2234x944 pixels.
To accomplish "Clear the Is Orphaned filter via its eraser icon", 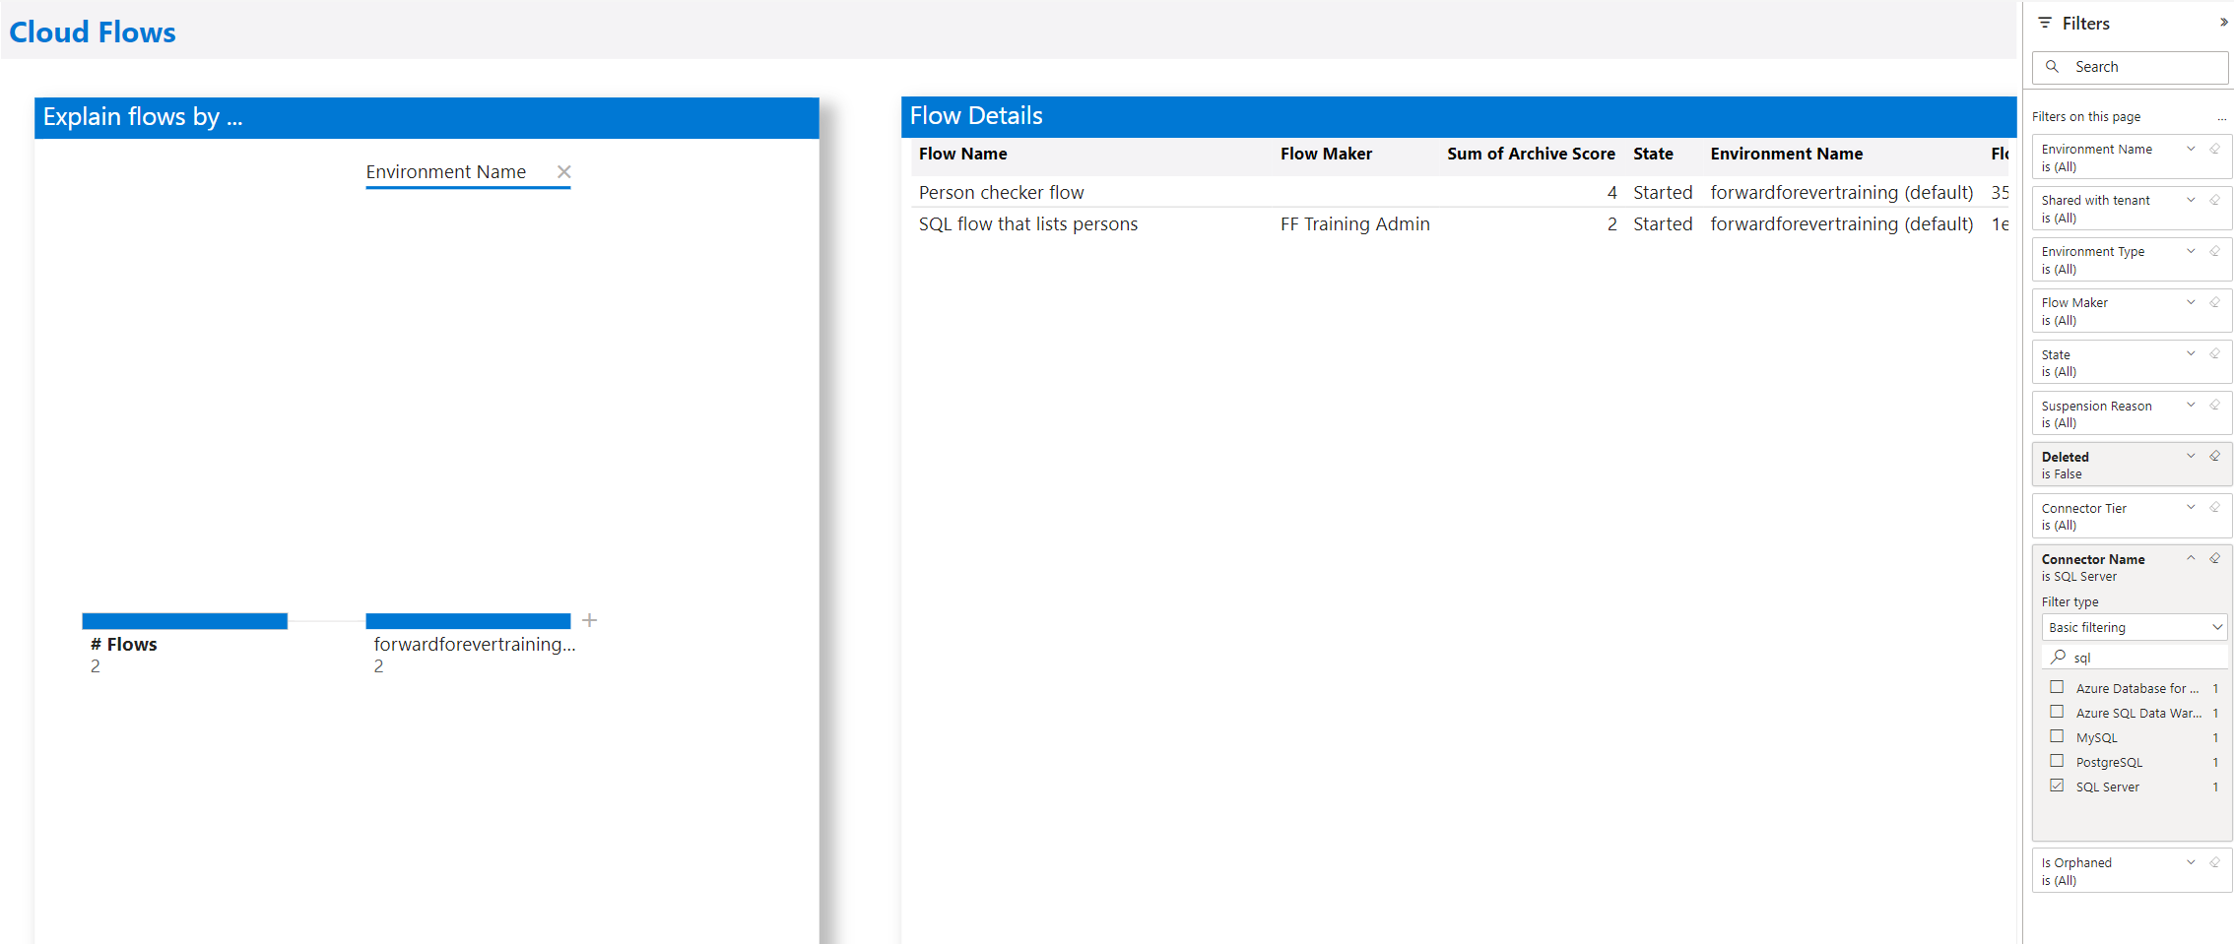I will click(x=2215, y=861).
